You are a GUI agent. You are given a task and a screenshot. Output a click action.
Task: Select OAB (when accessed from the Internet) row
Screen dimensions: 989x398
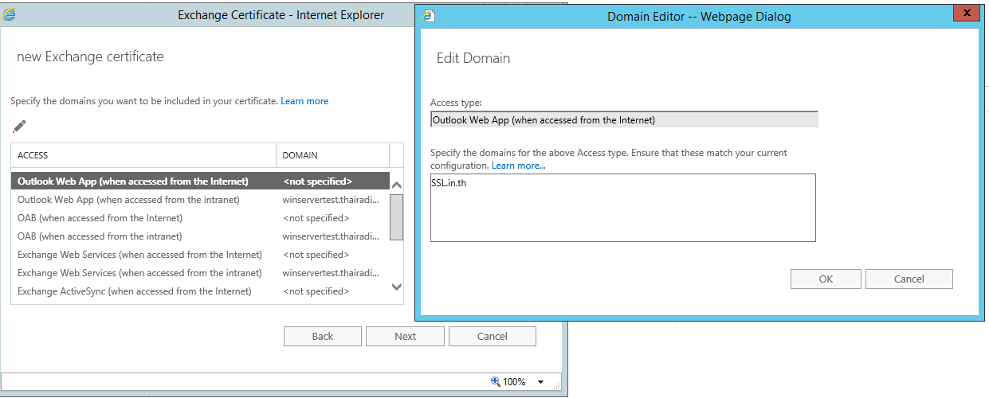click(x=100, y=218)
